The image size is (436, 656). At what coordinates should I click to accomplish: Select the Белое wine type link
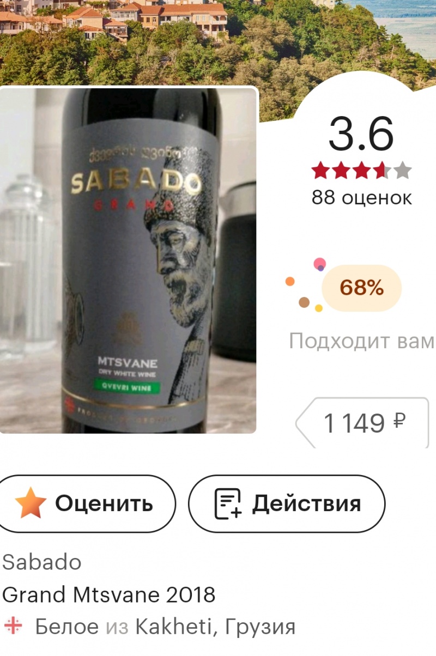[x=67, y=627]
